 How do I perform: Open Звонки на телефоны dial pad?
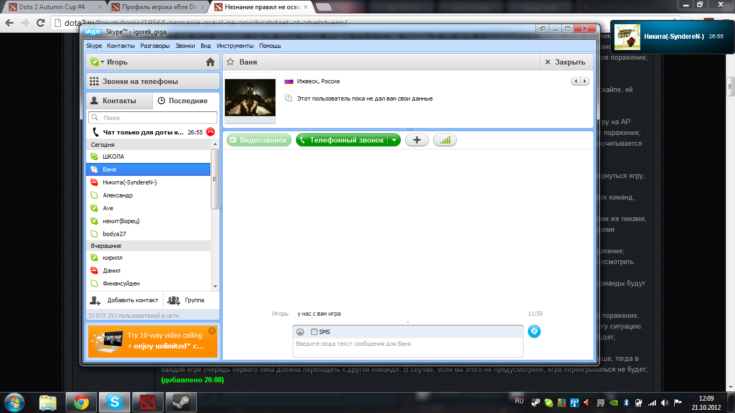(153, 81)
